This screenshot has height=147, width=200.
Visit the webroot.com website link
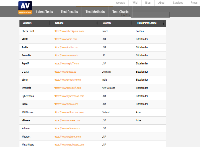67,137
